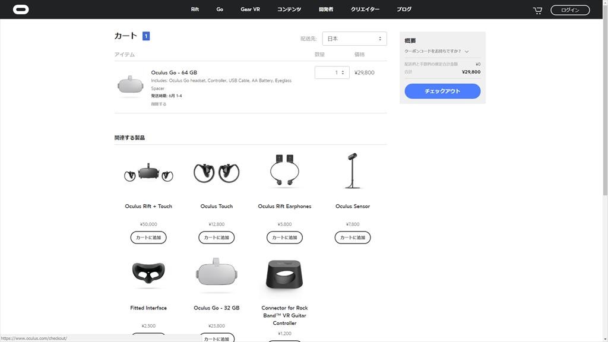Viewport: 608px width, 342px height.
Task: Open the クリエイター menu item
Action: 365,9
